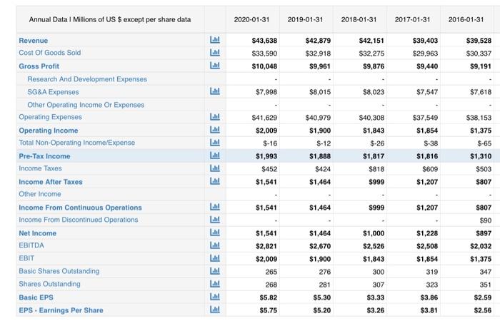Open Income From Continuous Operations link

click(80, 208)
